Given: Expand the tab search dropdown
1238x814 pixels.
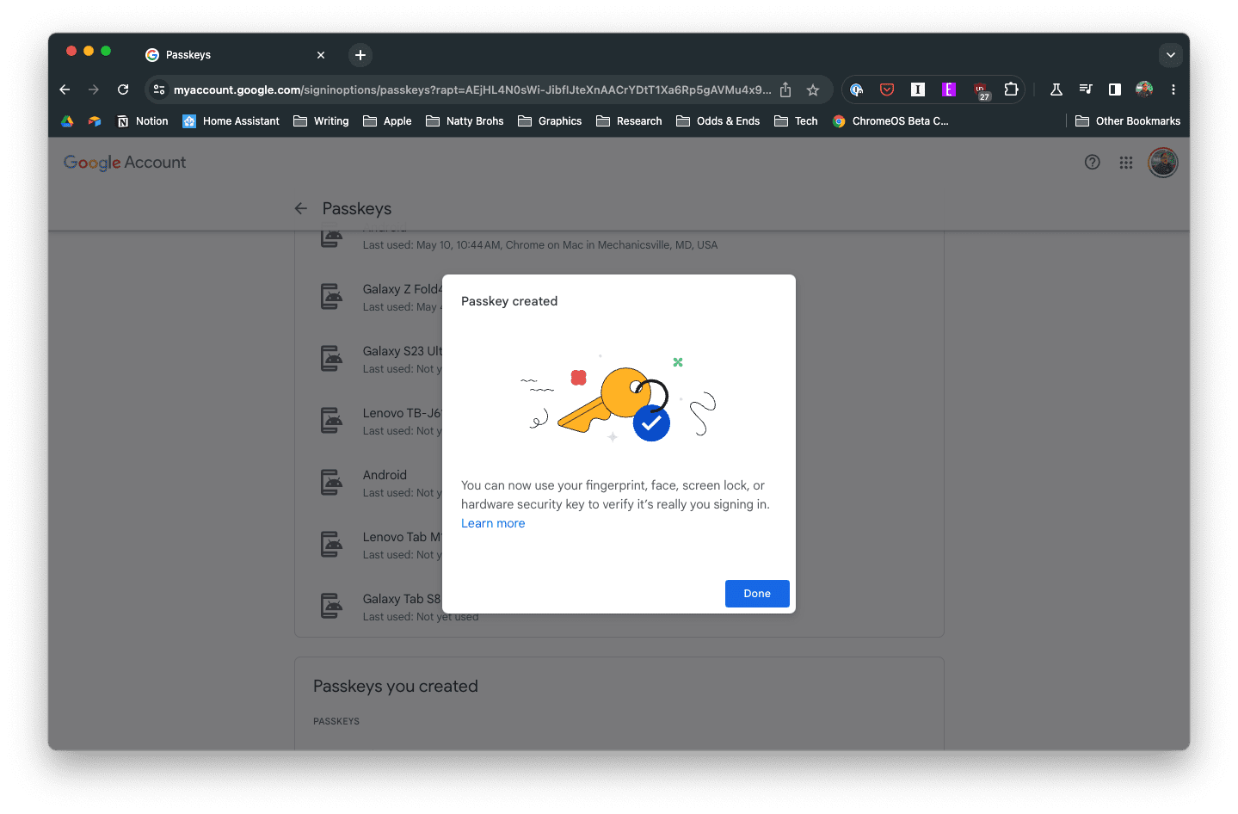Looking at the screenshot, I should (1170, 55).
